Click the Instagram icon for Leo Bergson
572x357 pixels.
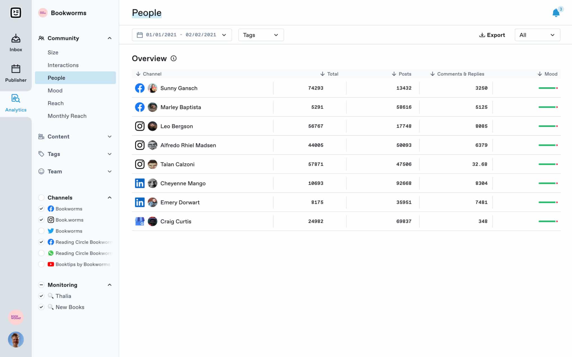[140, 126]
